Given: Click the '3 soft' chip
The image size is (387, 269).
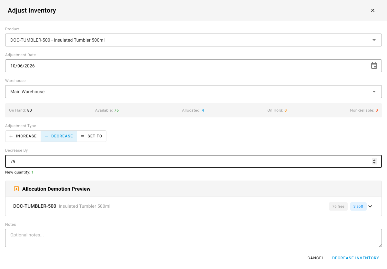Looking at the screenshot, I should click(x=358, y=206).
